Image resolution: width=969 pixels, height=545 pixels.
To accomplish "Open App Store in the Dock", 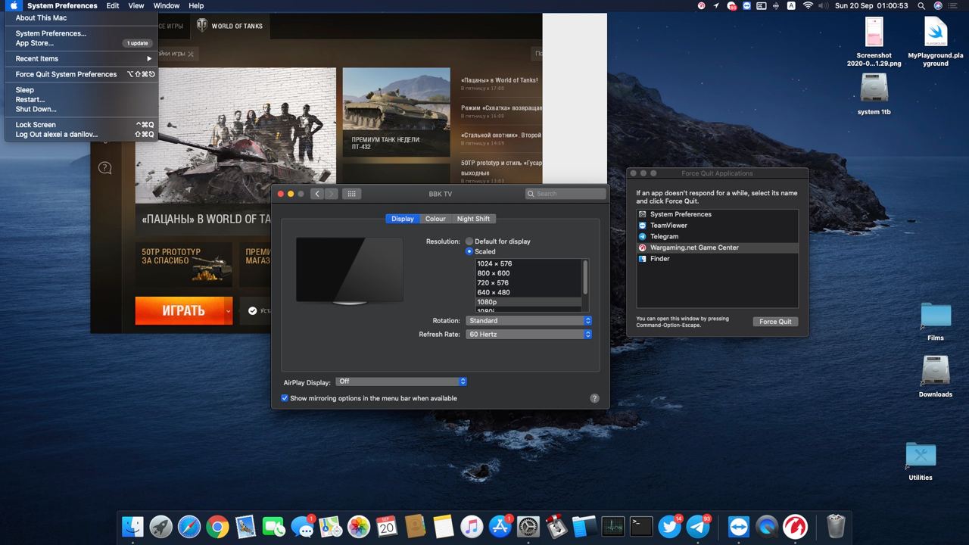I will click(x=500, y=526).
